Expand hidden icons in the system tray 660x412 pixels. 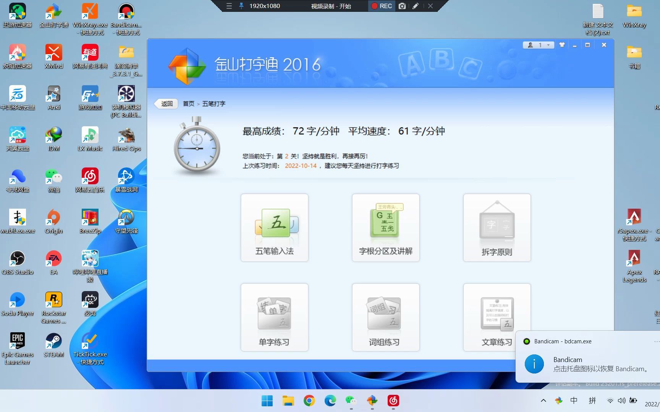click(x=543, y=401)
